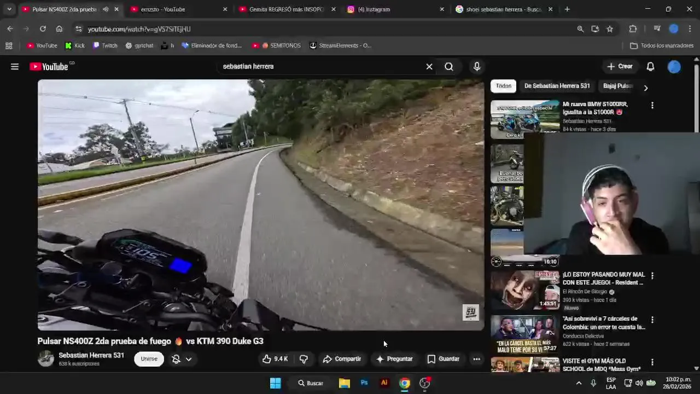This screenshot has height=394, width=700.
Task: Open the YouTube guide hamburger menu
Action: [x=15, y=67]
